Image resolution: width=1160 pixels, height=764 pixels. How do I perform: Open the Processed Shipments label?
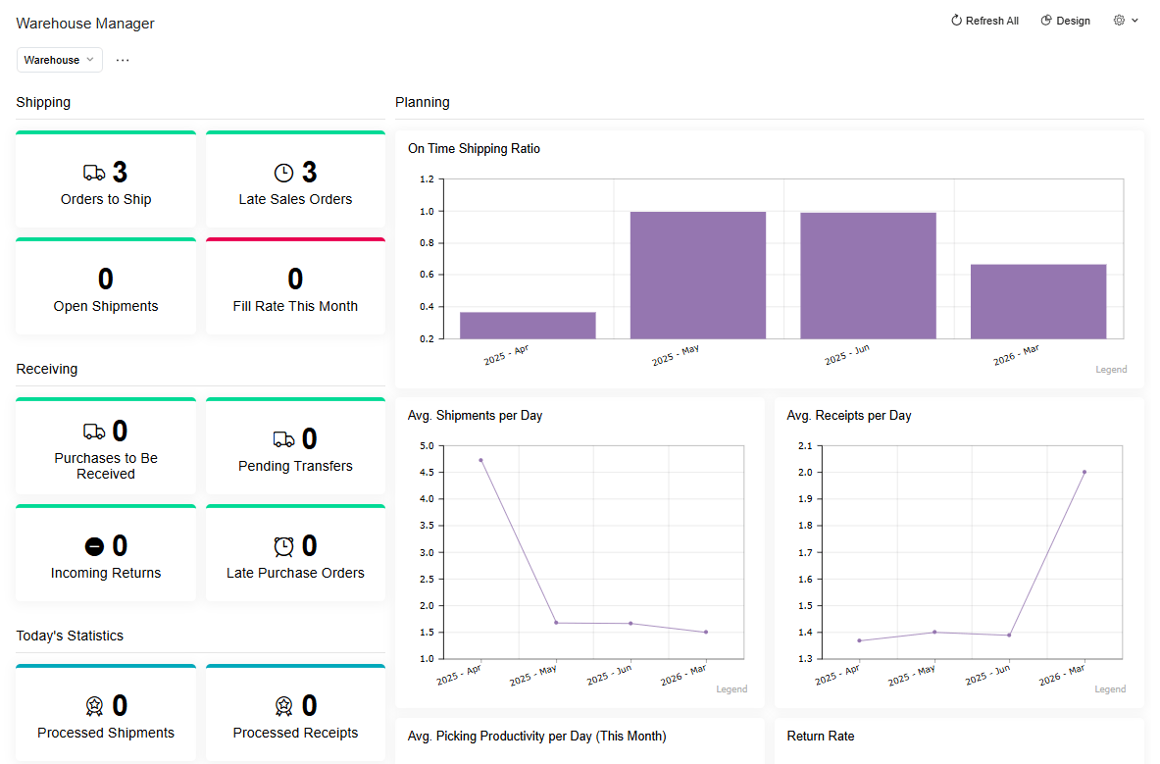click(x=106, y=733)
